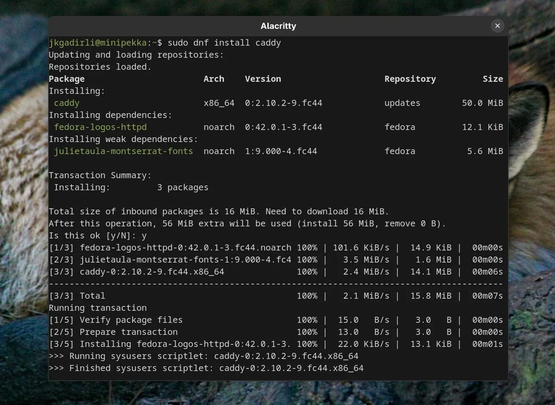This screenshot has width=555, height=405.
Task: Click the 13.1 KiB size value
Action: [431, 344]
